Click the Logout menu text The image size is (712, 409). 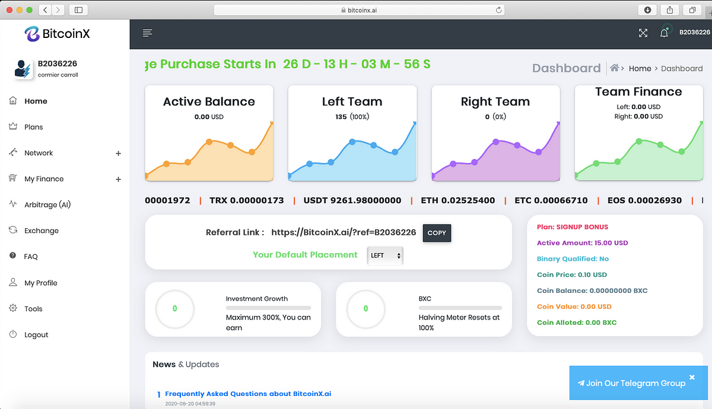(x=36, y=335)
